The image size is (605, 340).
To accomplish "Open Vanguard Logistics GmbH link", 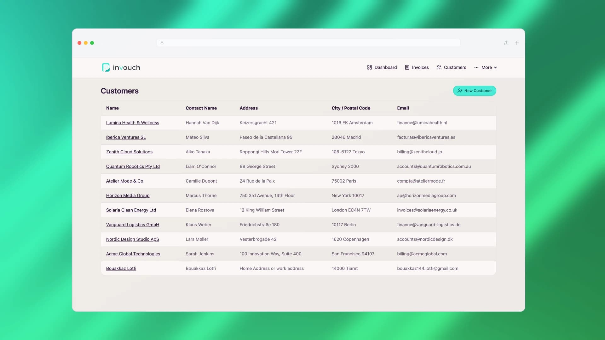I will [133, 225].
